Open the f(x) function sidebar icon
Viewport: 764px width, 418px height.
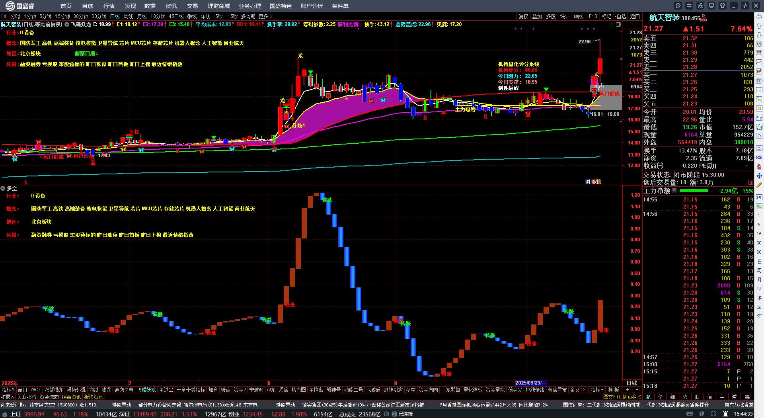759,127
